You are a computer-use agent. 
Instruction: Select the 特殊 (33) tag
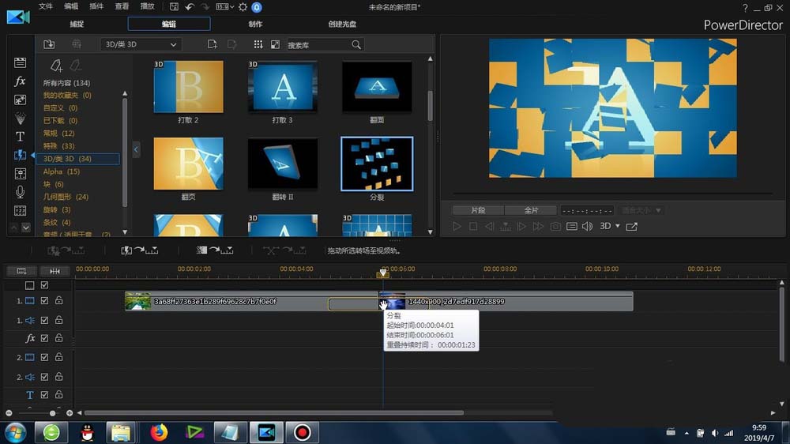point(59,145)
